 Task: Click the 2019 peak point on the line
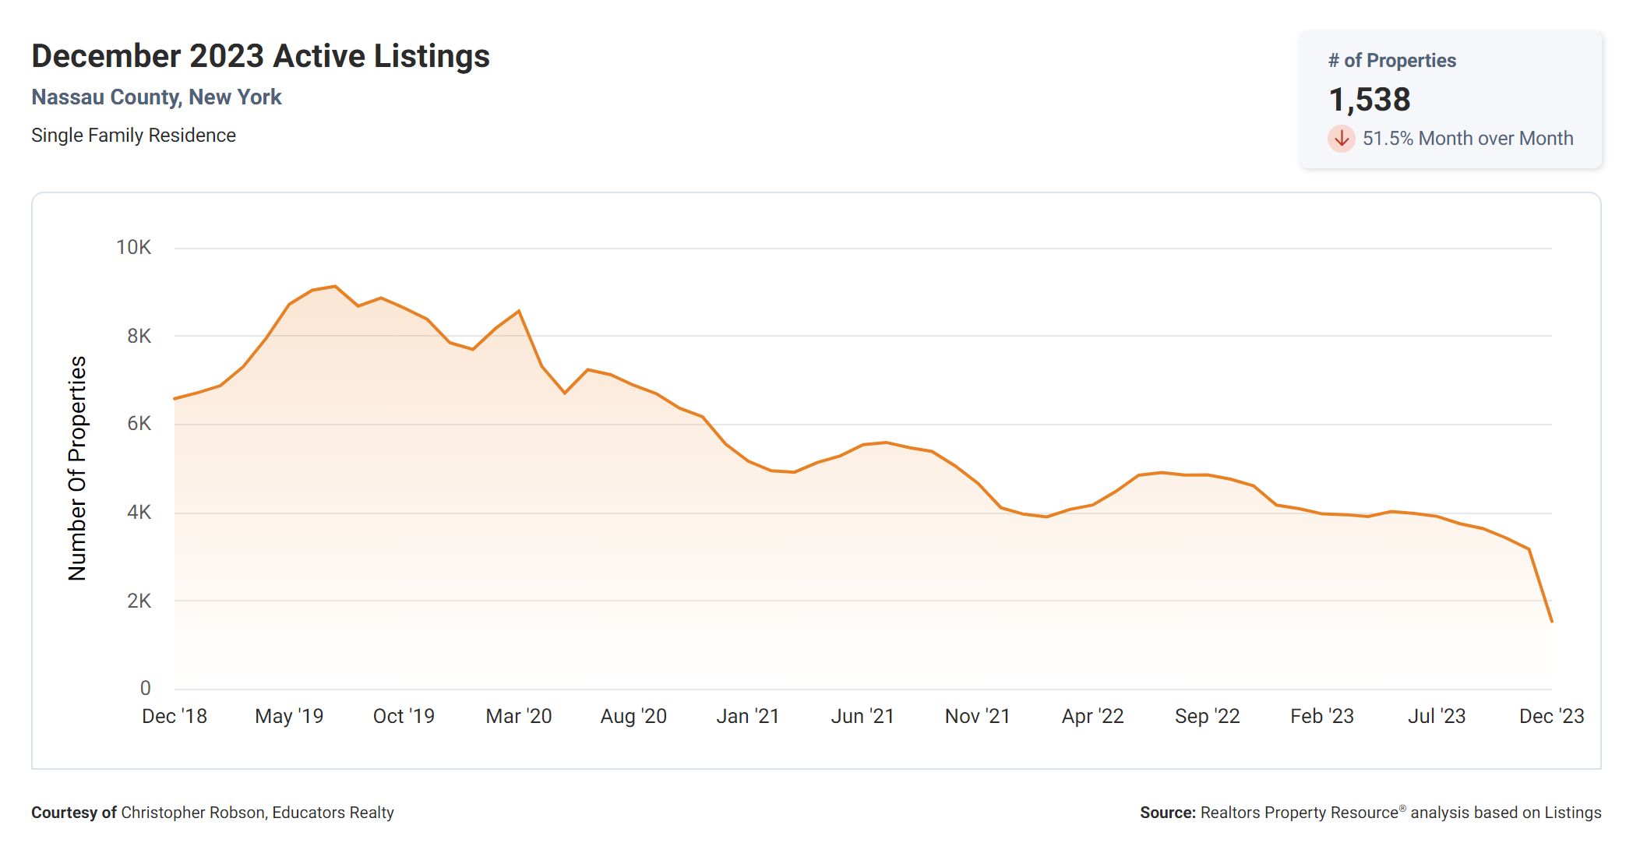335,286
